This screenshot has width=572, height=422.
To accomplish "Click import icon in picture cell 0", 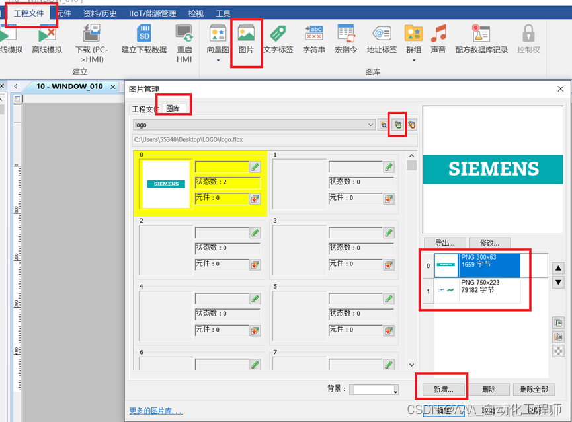I will point(255,199).
